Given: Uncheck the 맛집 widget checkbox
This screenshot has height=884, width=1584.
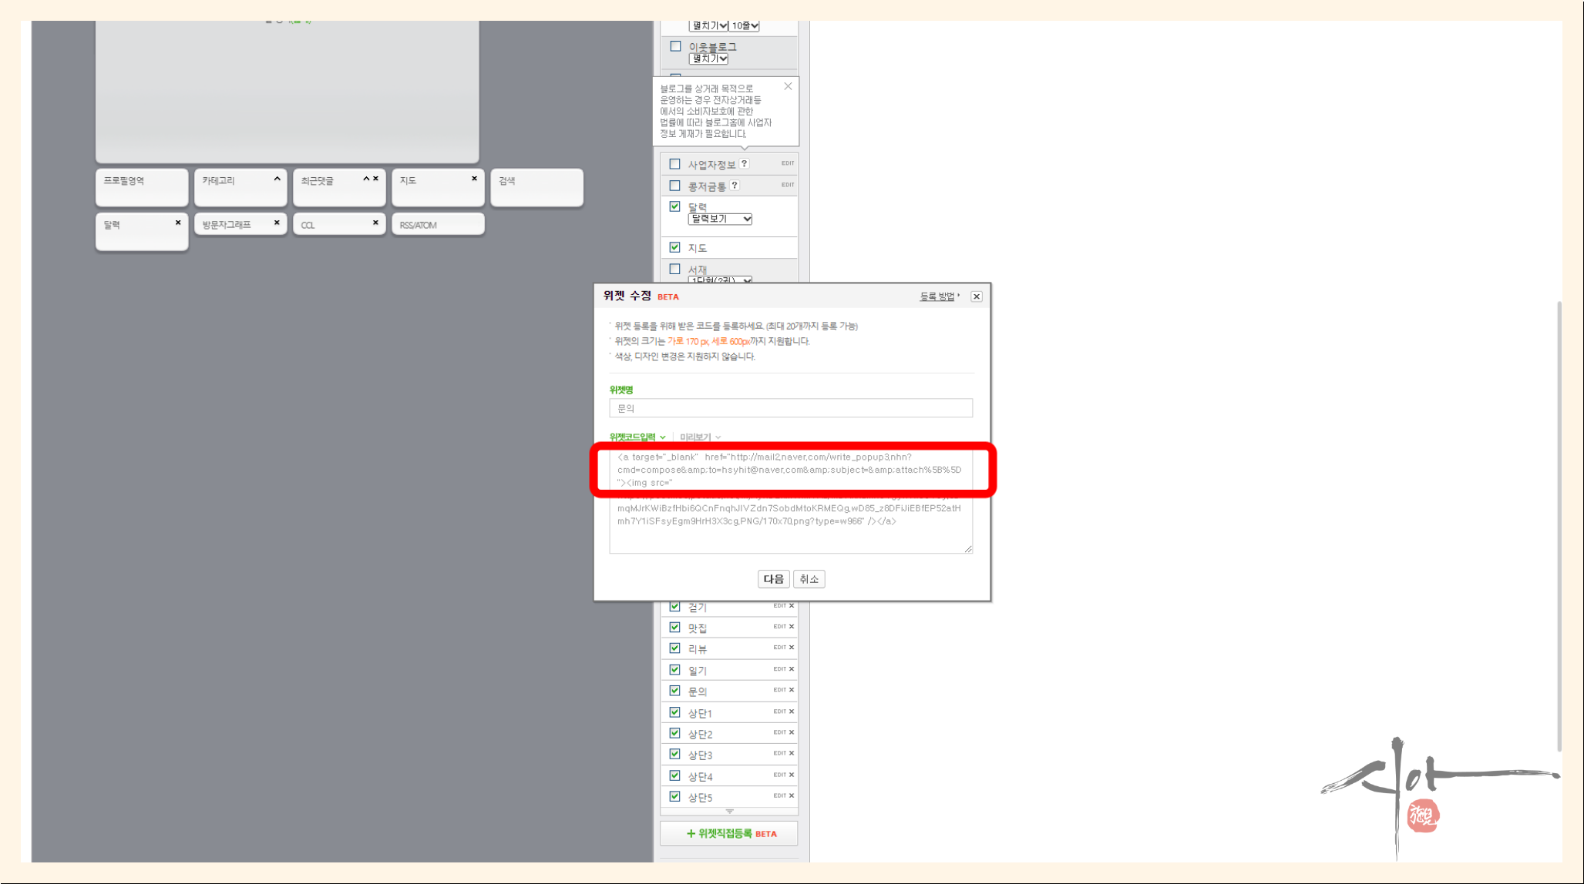Looking at the screenshot, I should [675, 627].
